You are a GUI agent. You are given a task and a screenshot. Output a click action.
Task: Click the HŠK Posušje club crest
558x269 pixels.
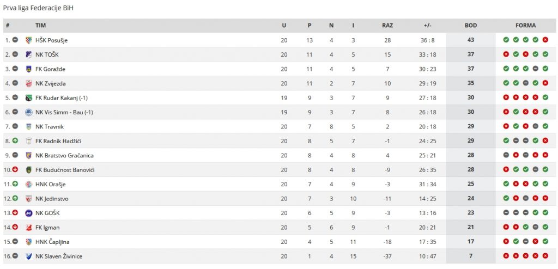tap(29, 40)
